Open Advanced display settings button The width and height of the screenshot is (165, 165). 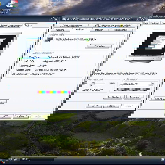(x=134, y=97)
